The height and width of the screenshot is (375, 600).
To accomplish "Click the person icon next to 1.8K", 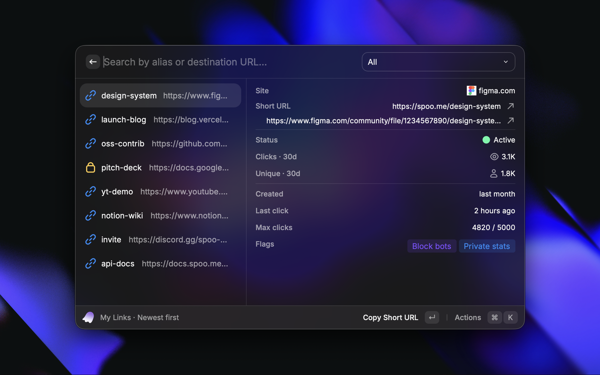I will tap(493, 173).
